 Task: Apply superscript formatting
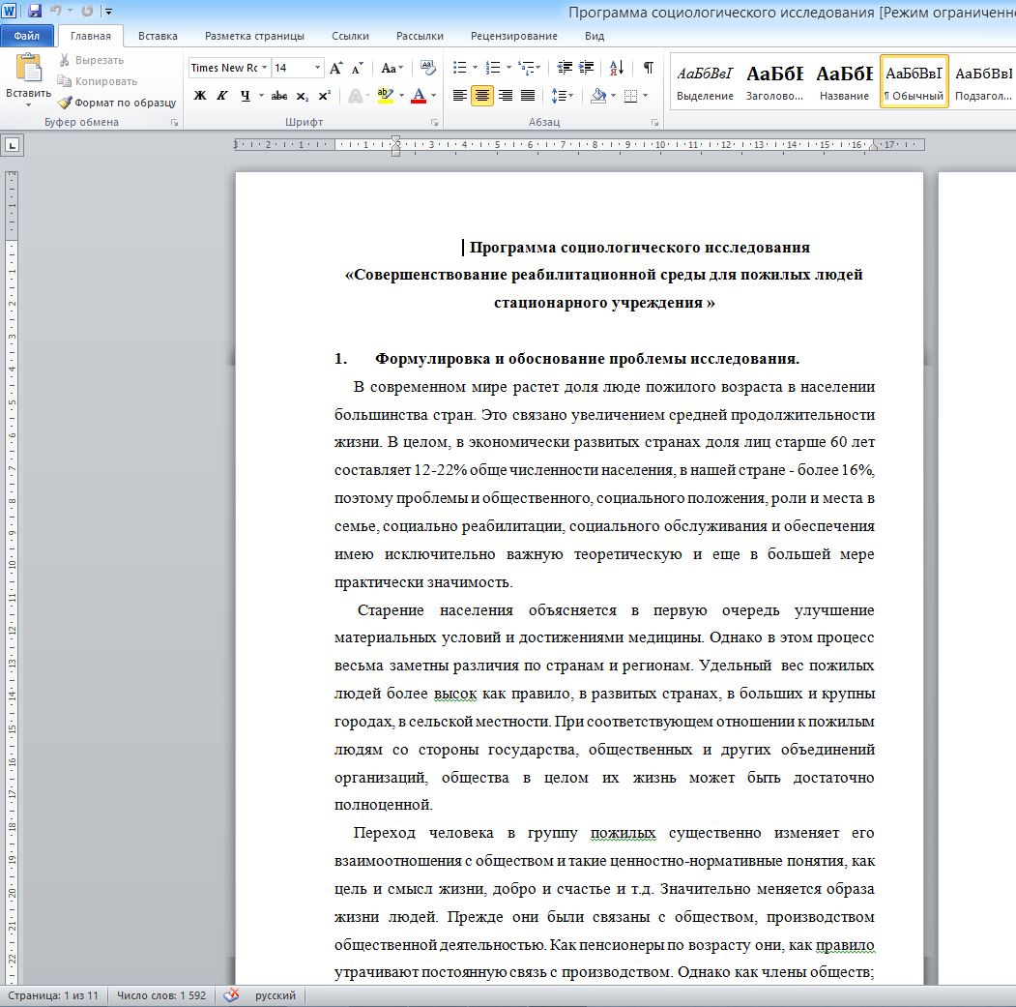325,96
